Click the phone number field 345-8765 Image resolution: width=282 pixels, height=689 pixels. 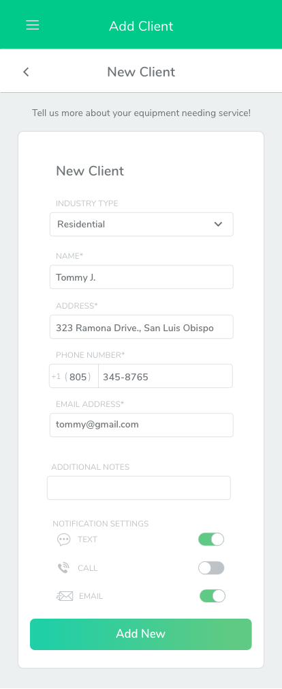166,376
